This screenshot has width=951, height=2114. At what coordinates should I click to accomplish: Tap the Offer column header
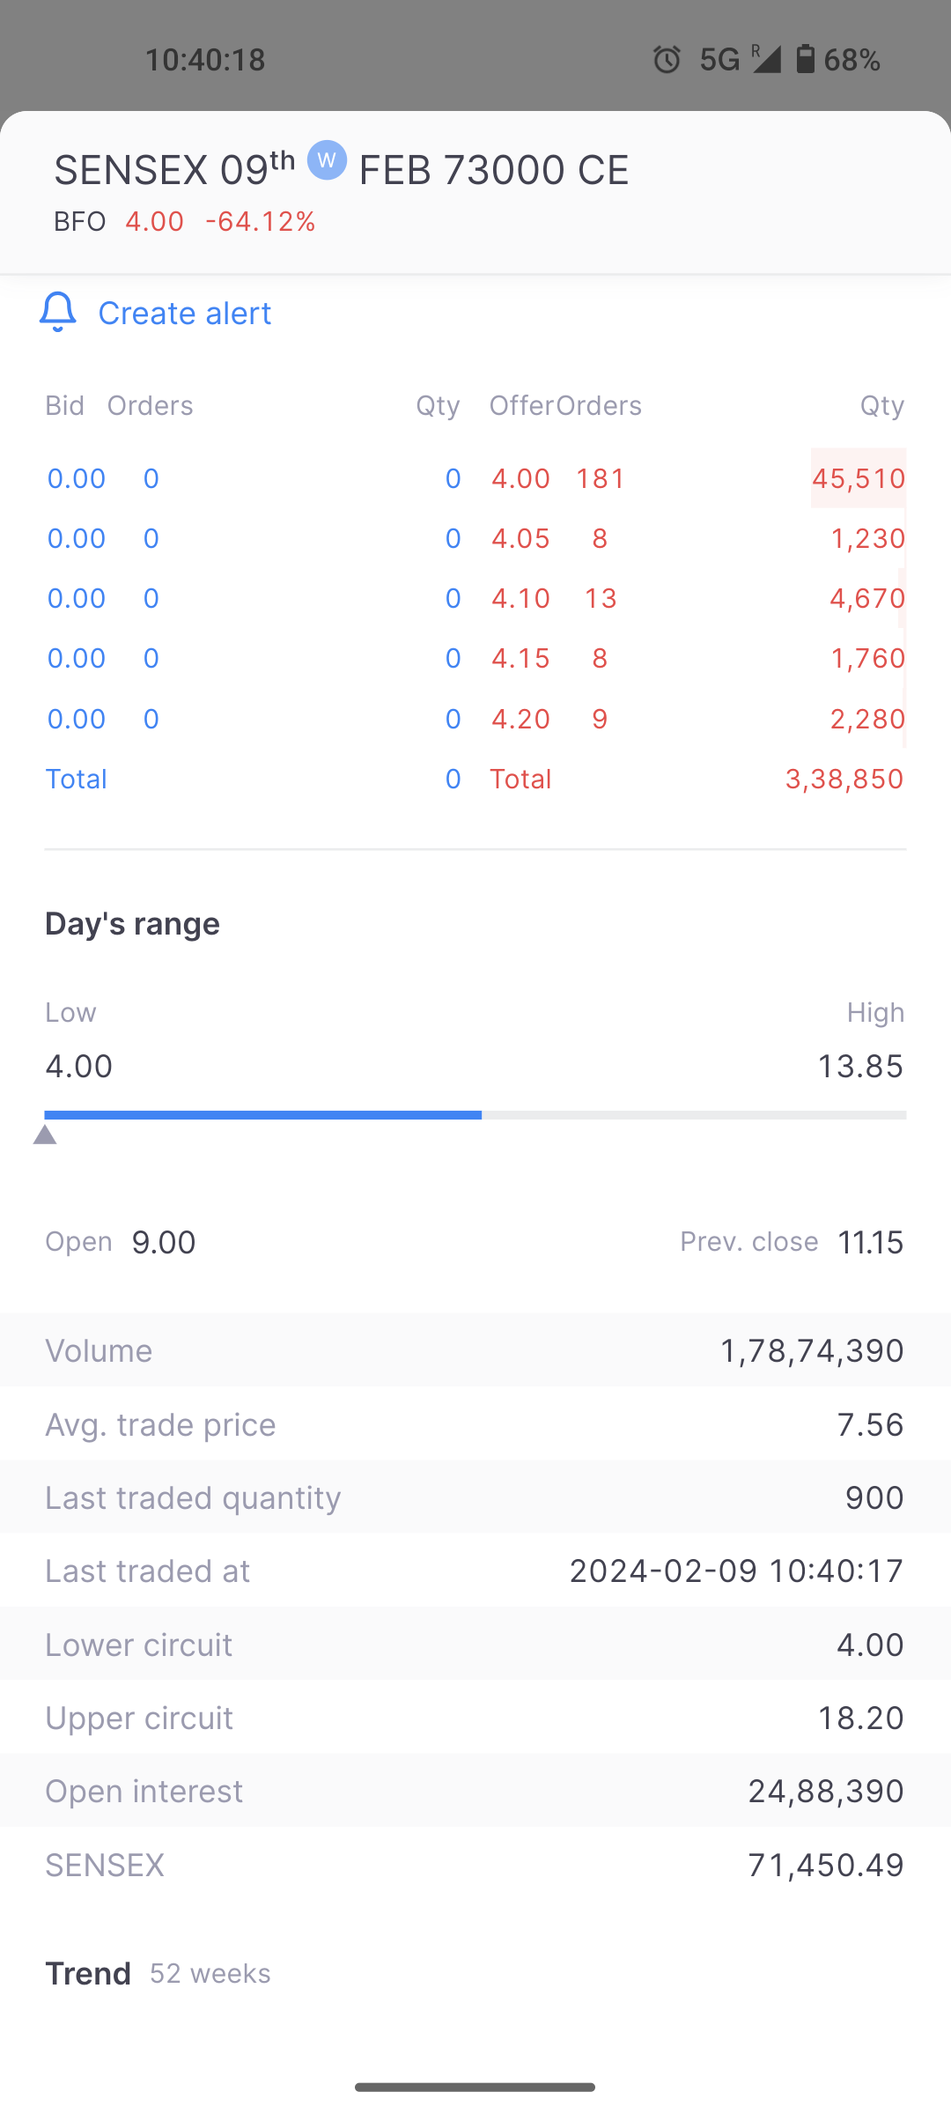[521, 405]
